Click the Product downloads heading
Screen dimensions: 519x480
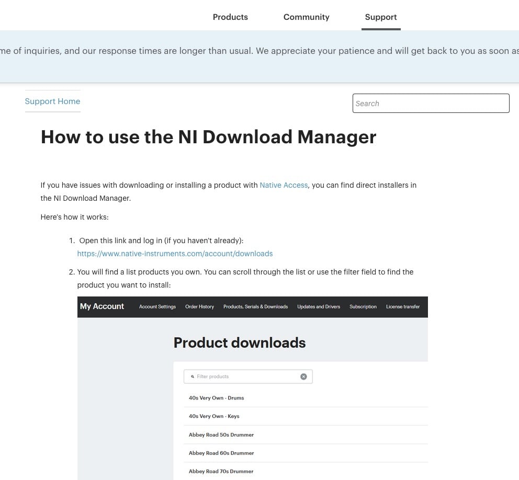coord(239,342)
